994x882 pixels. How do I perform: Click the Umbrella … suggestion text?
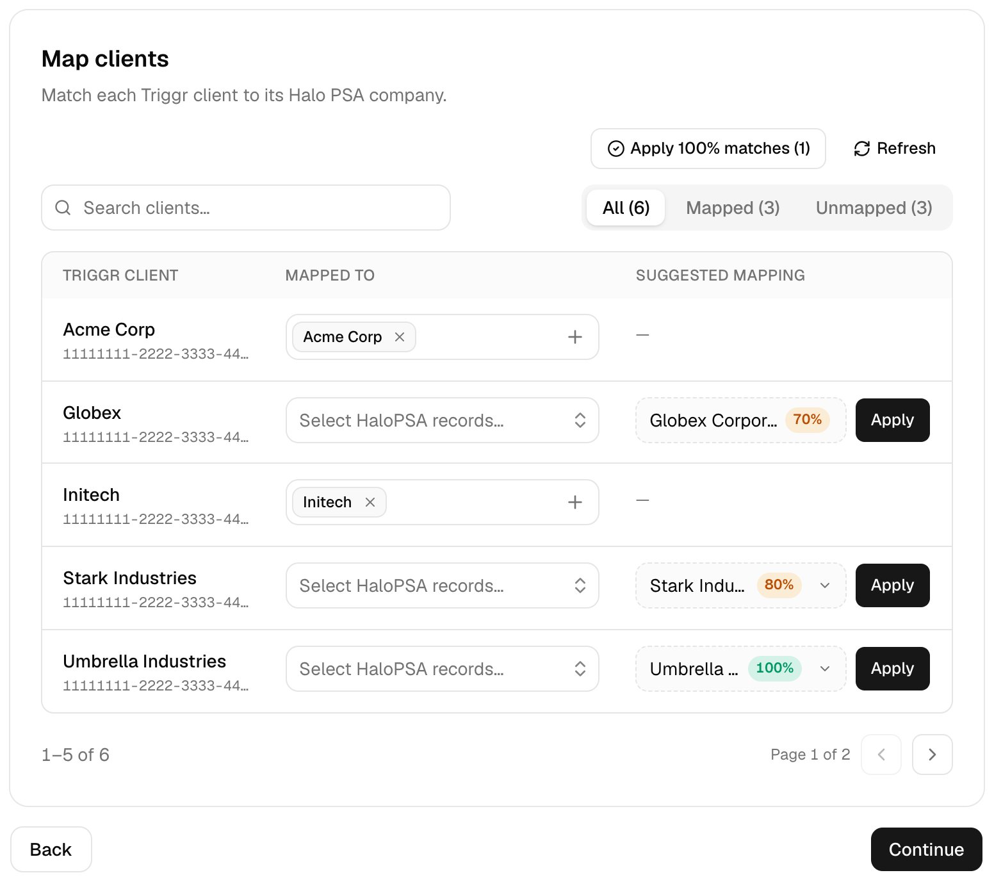(694, 669)
